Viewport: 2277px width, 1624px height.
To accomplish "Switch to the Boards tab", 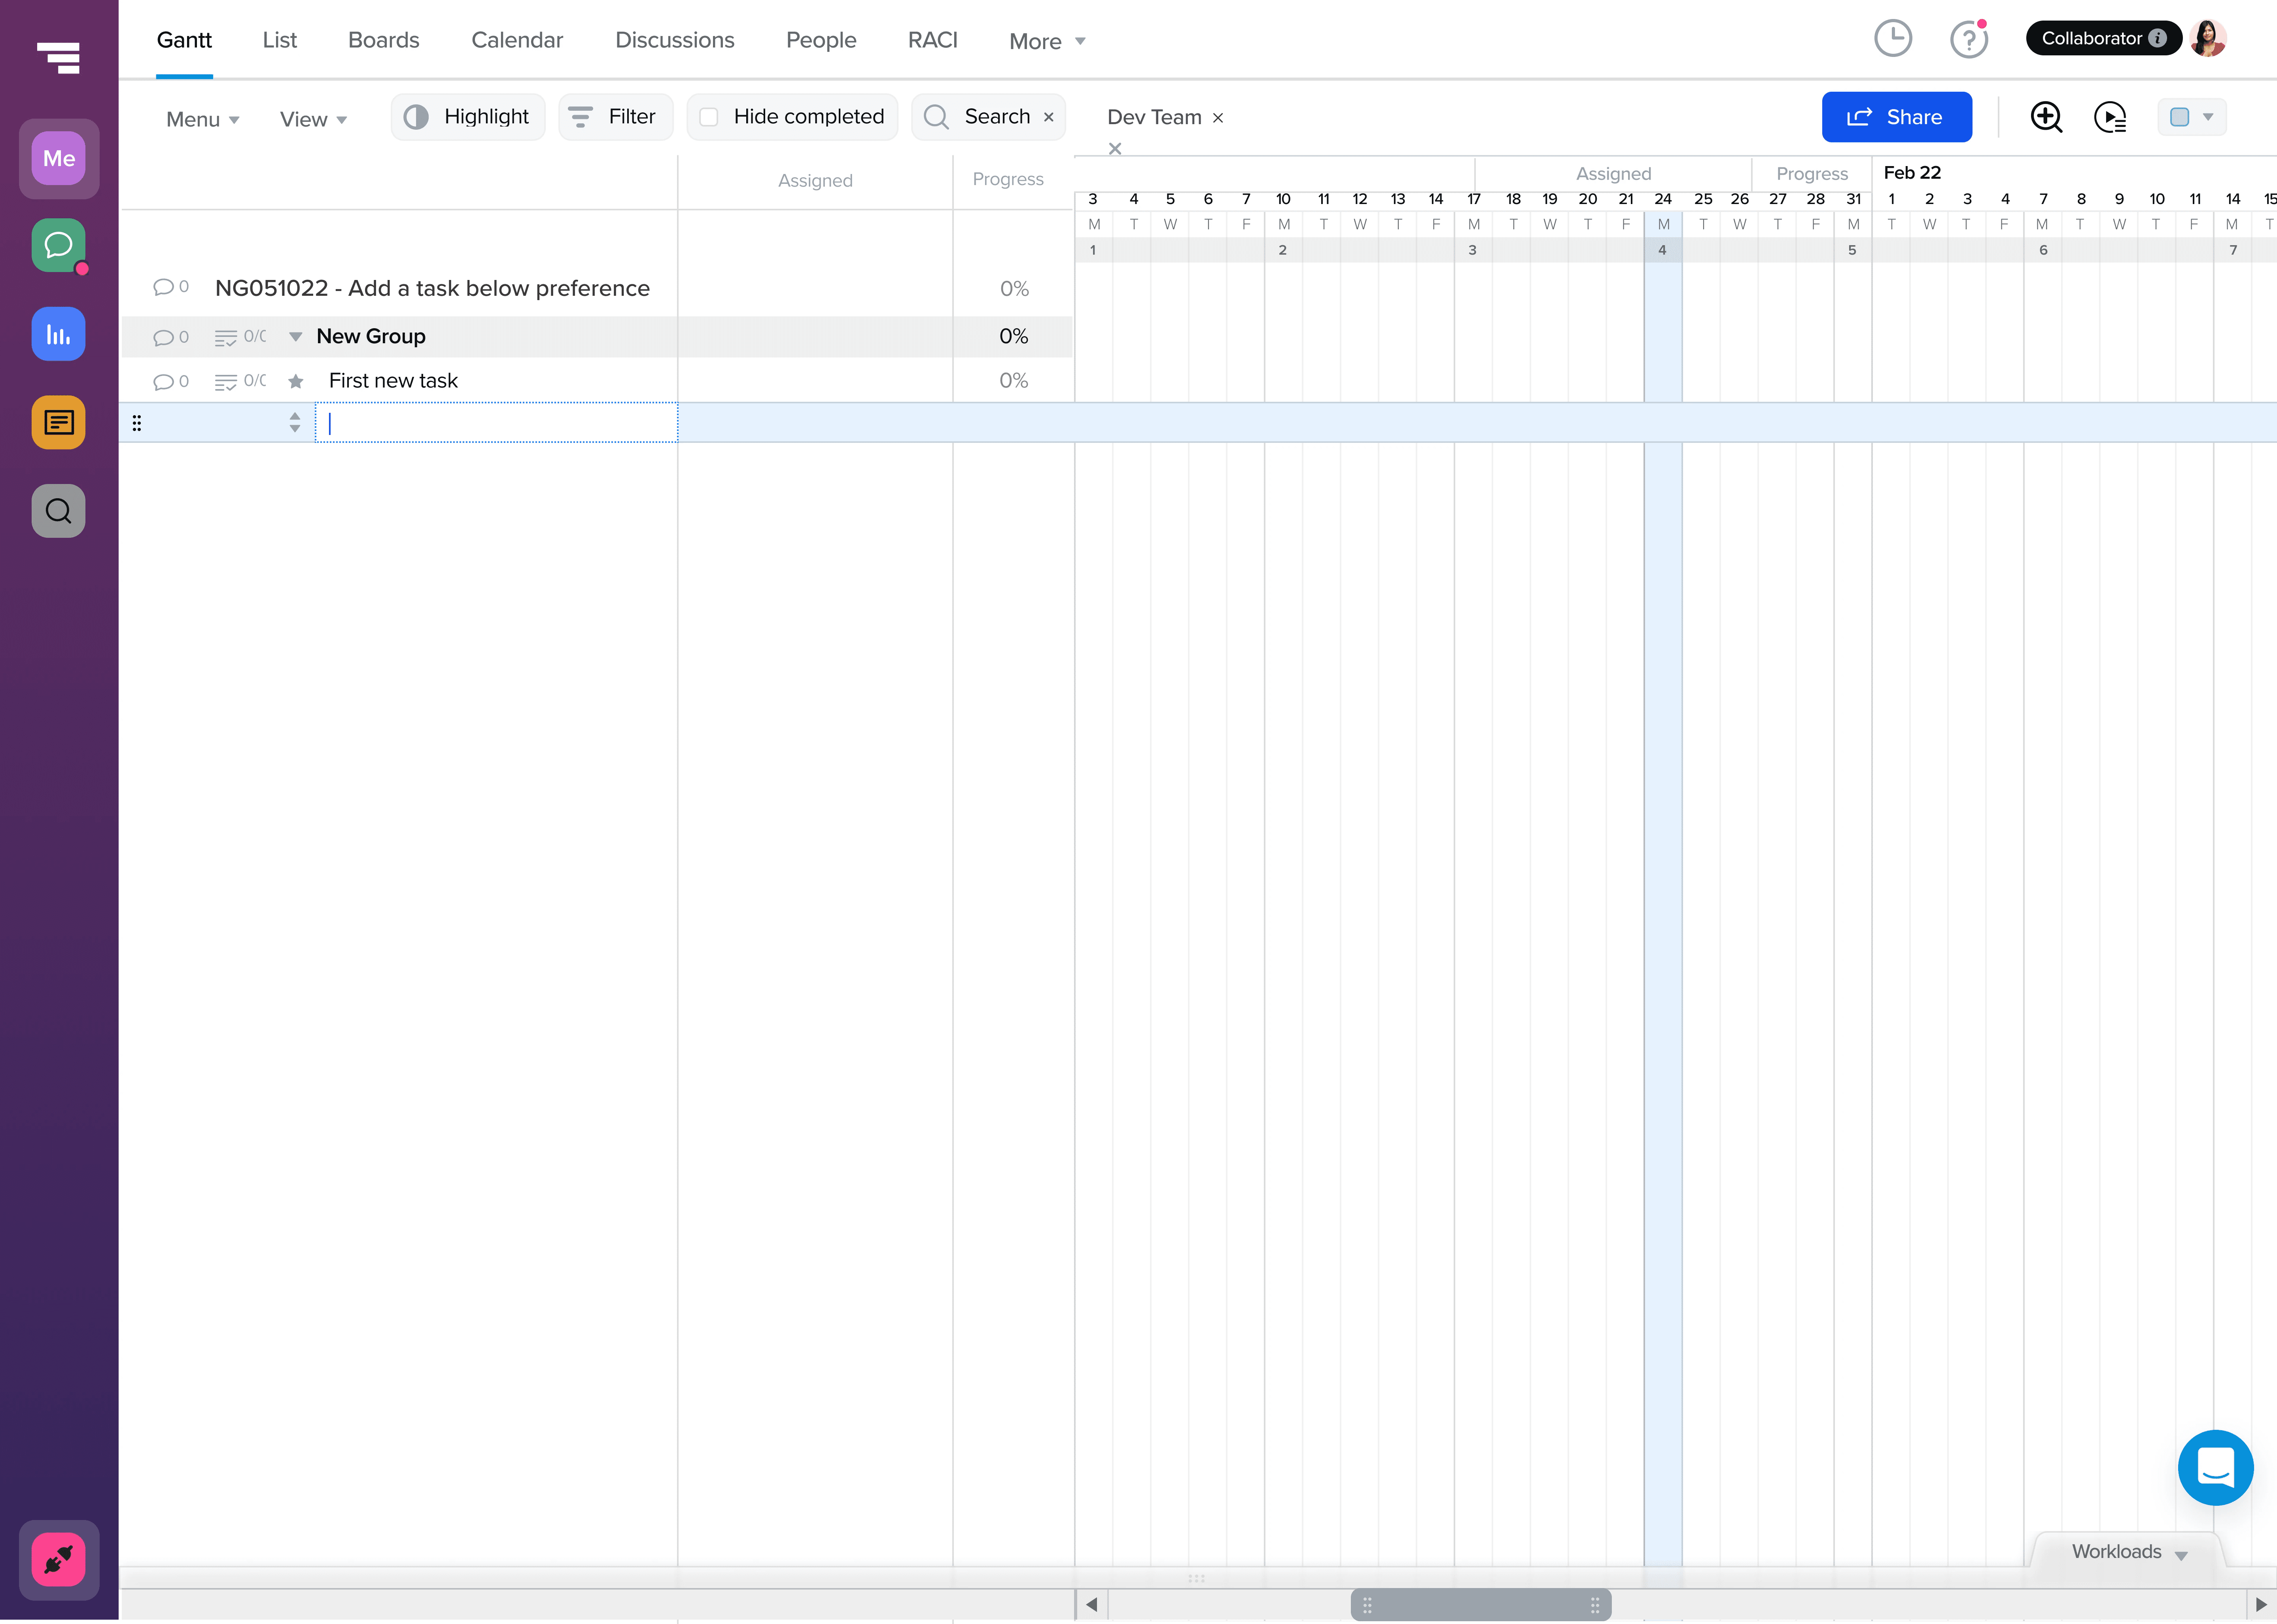I will click(x=383, y=40).
